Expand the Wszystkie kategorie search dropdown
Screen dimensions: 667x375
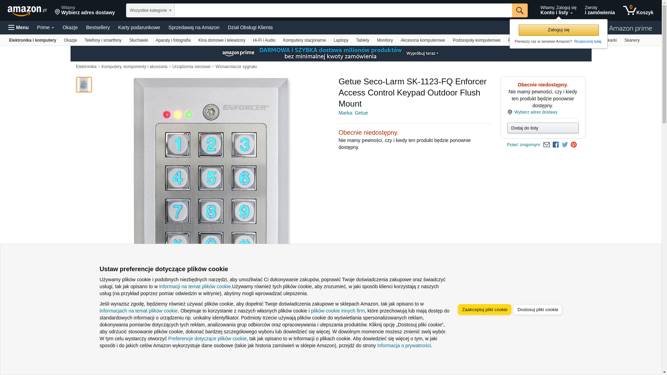click(x=150, y=10)
